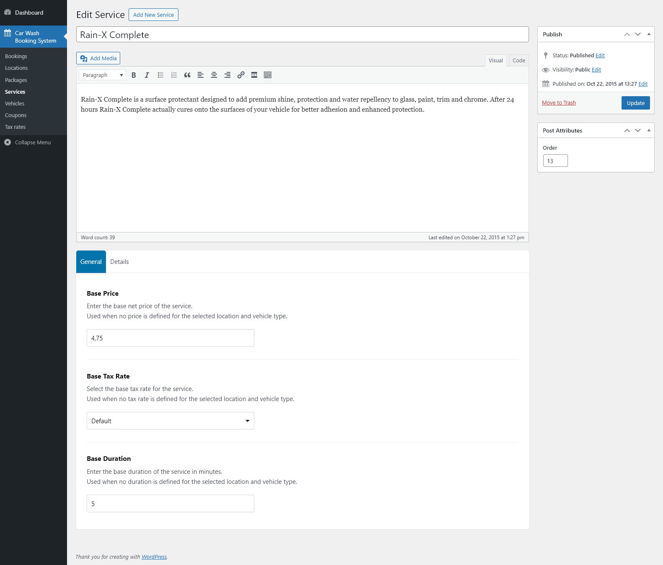Center align the editor text

click(x=214, y=75)
